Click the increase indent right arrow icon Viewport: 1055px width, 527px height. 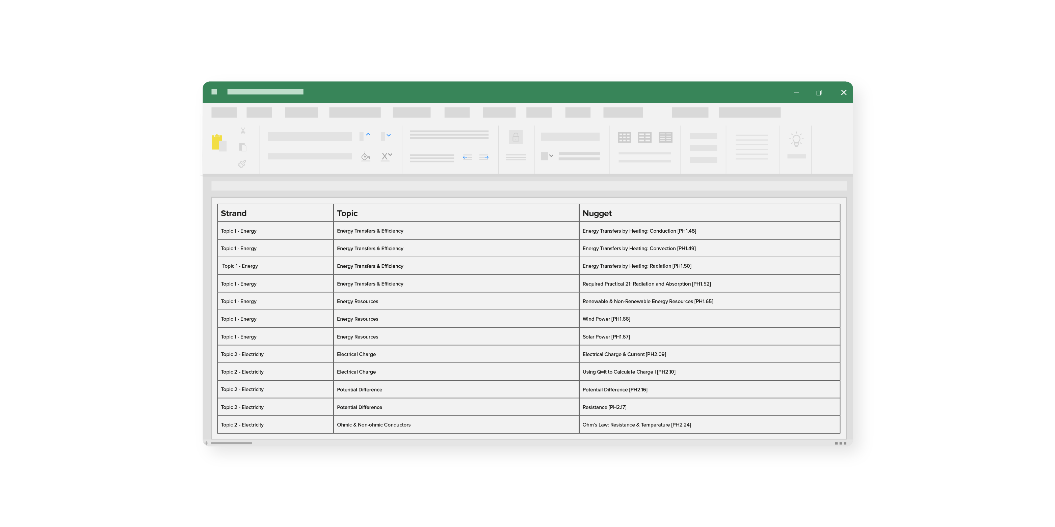click(484, 157)
